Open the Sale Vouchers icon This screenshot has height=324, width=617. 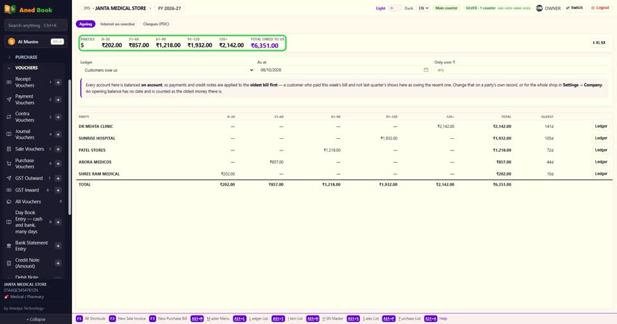8,149
